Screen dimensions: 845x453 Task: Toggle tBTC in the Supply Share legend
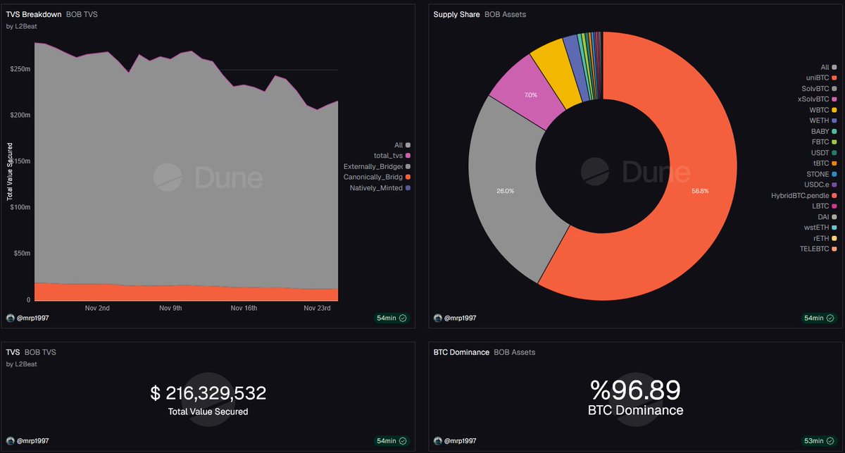click(x=825, y=164)
